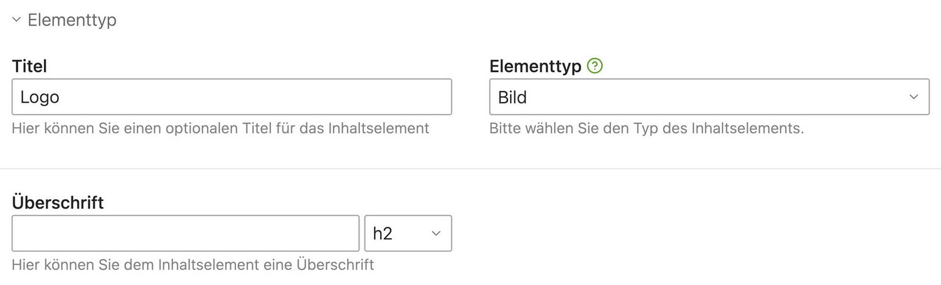
Task: Click the hint text under the Überschrift field
Action: click(x=193, y=265)
